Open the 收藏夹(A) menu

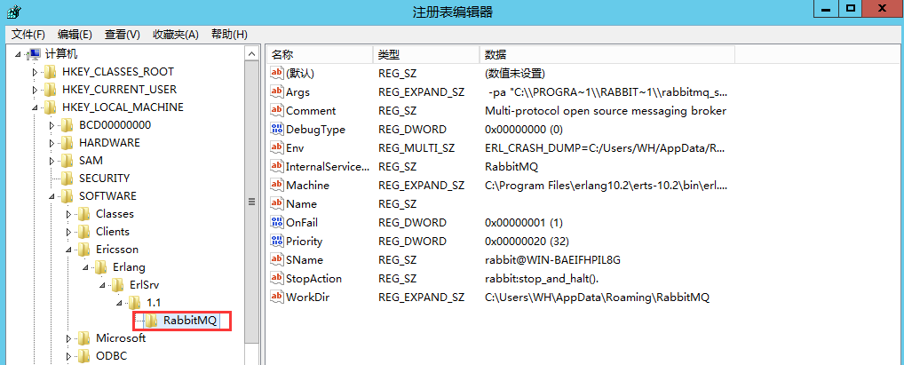point(176,35)
